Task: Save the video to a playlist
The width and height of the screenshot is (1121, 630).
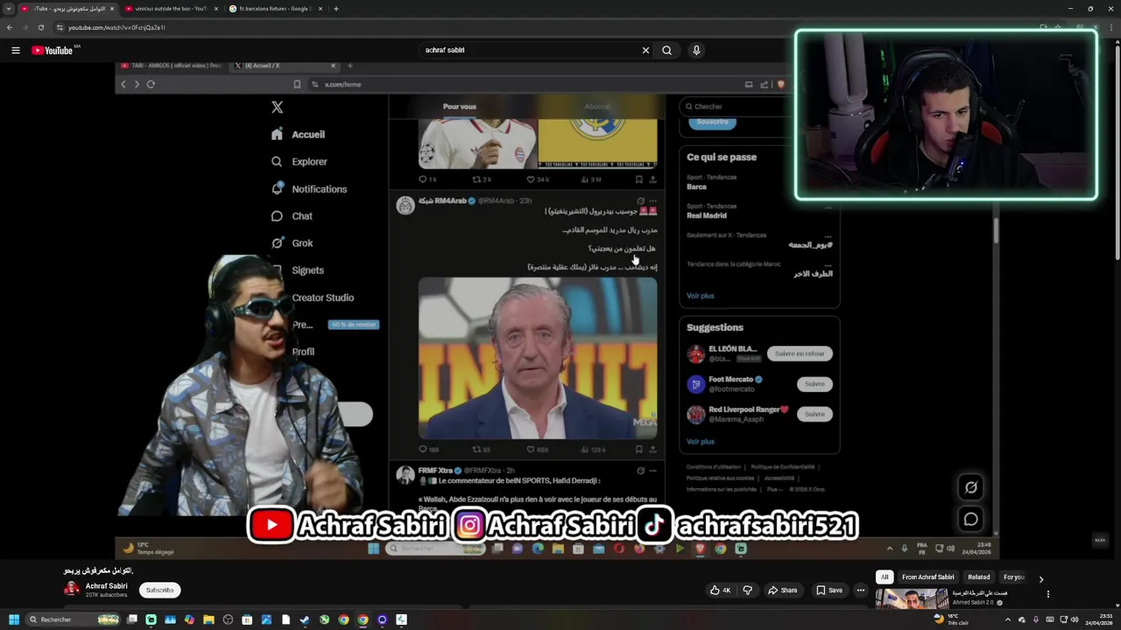Action: point(828,591)
